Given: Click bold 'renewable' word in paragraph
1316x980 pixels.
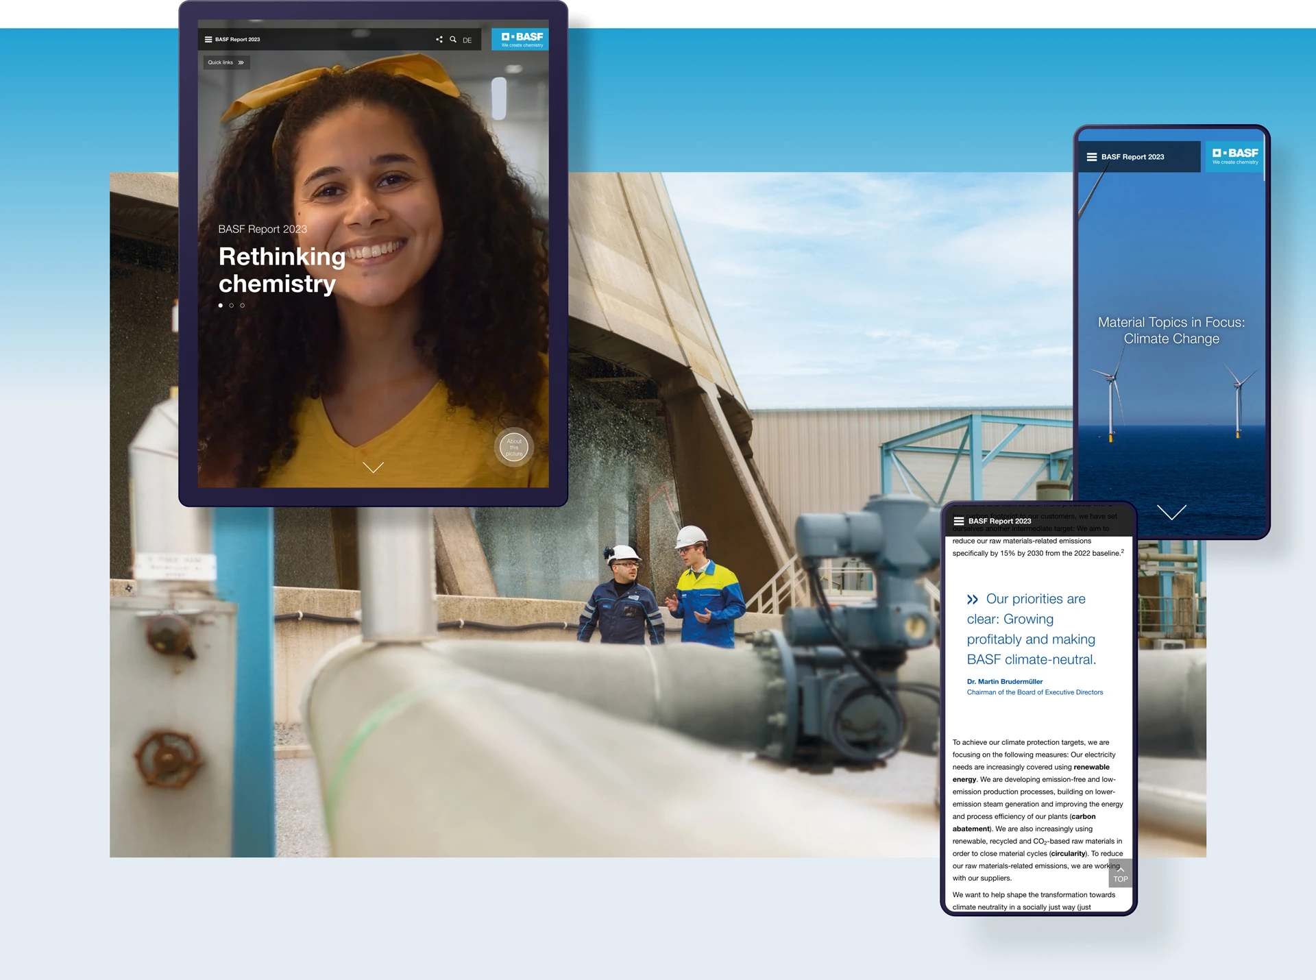Looking at the screenshot, I should [1091, 768].
